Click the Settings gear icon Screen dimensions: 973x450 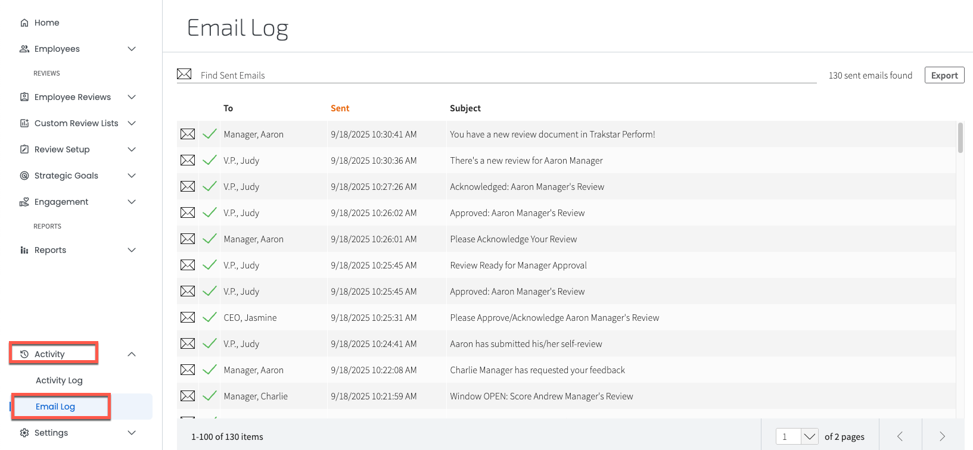coord(24,433)
